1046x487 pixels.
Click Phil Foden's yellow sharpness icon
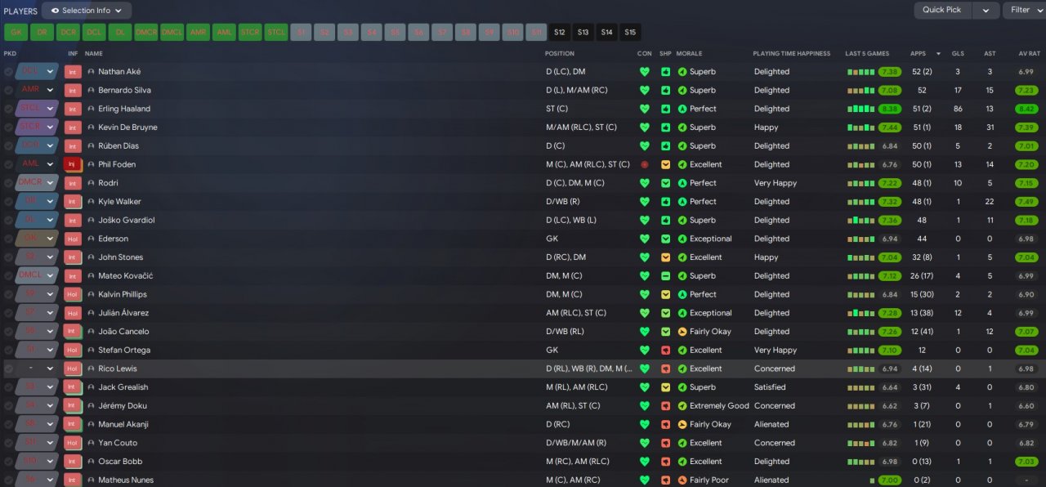click(x=665, y=164)
